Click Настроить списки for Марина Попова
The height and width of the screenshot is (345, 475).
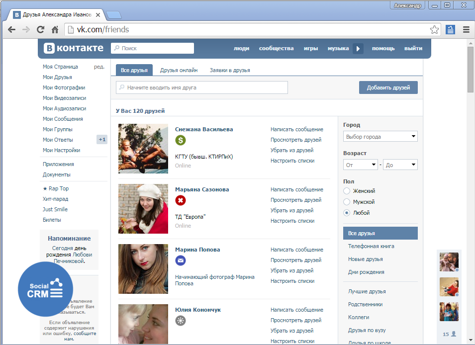click(x=292, y=281)
